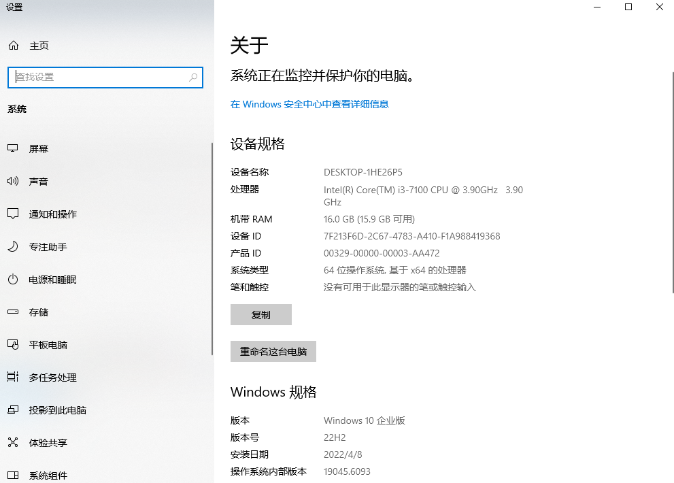Click install date 2022/4/8
The width and height of the screenshot is (674, 483).
pos(343,454)
